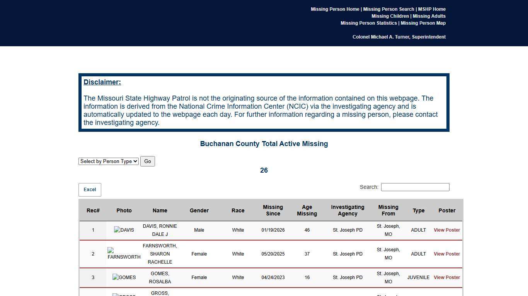This screenshot has width=528, height=296.
Task: View the poster for Sharon Rachelle Farnsworth
Action: 446,254
